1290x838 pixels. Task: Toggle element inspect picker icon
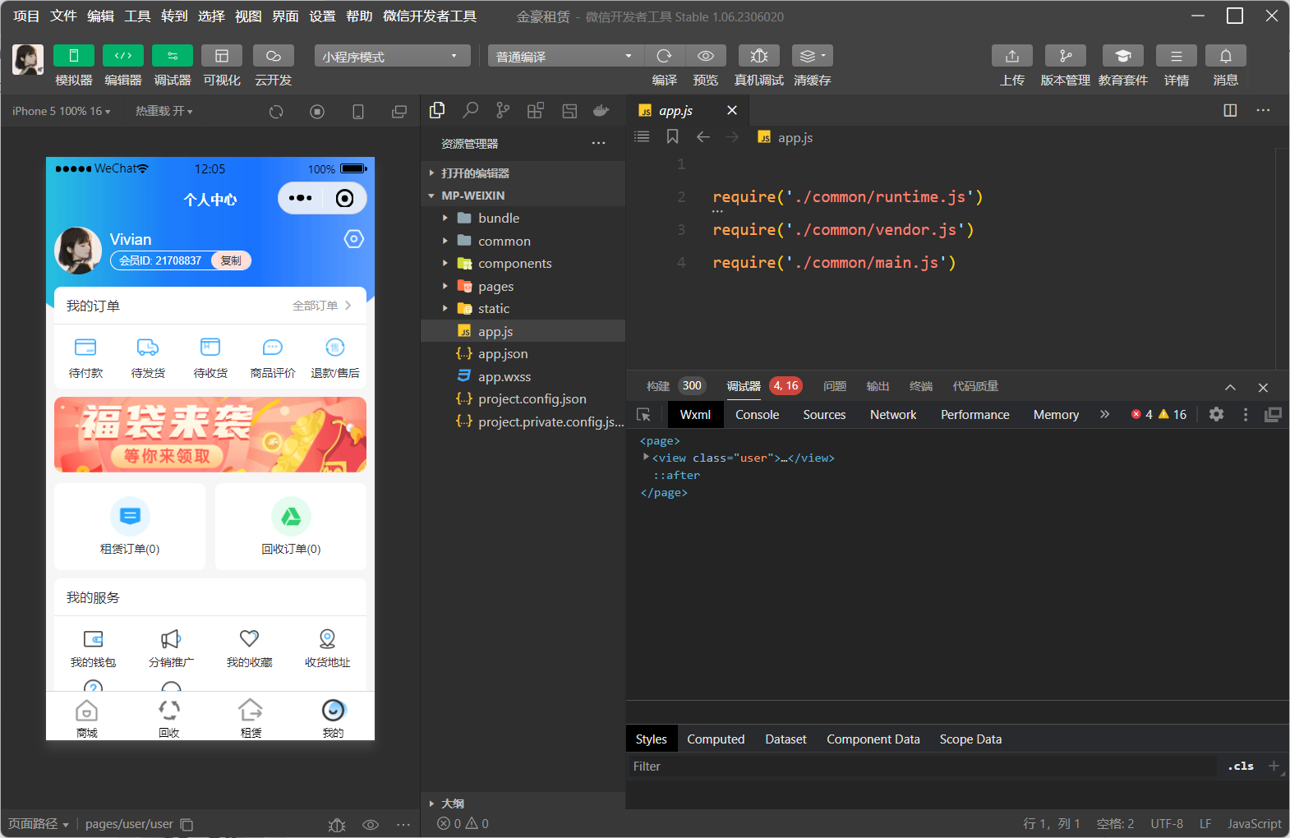pyautogui.click(x=643, y=415)
